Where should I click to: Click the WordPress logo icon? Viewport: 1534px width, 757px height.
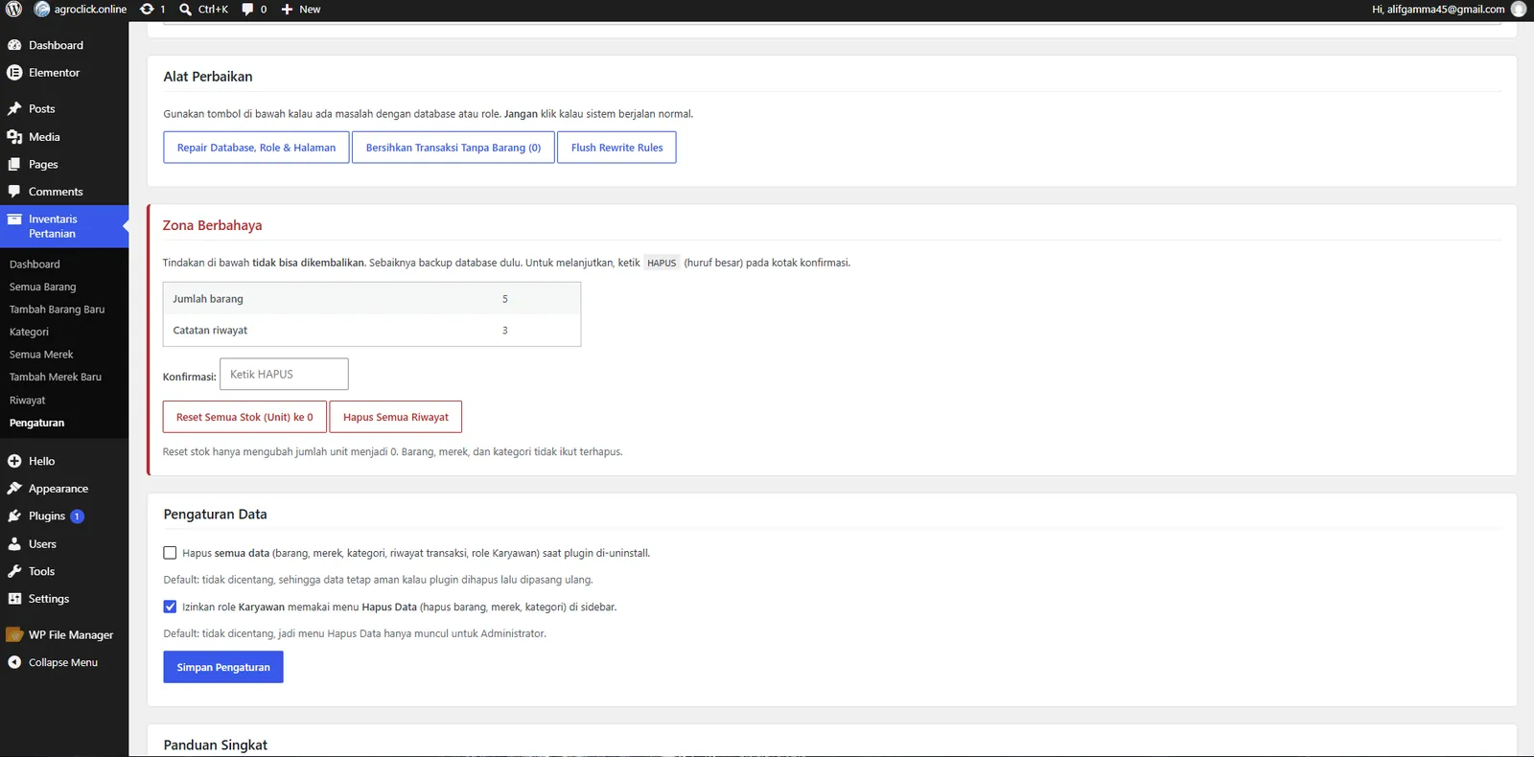[13, 9]
